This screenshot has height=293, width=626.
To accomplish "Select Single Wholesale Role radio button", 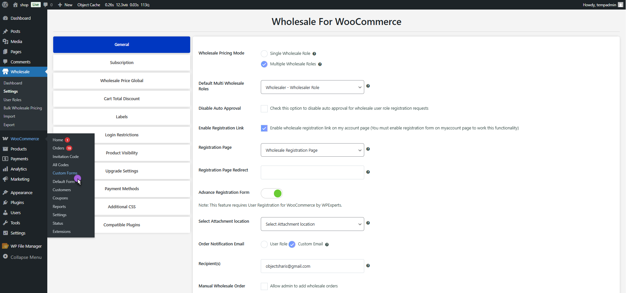I will pyautogui.click(x=264, y=54).
